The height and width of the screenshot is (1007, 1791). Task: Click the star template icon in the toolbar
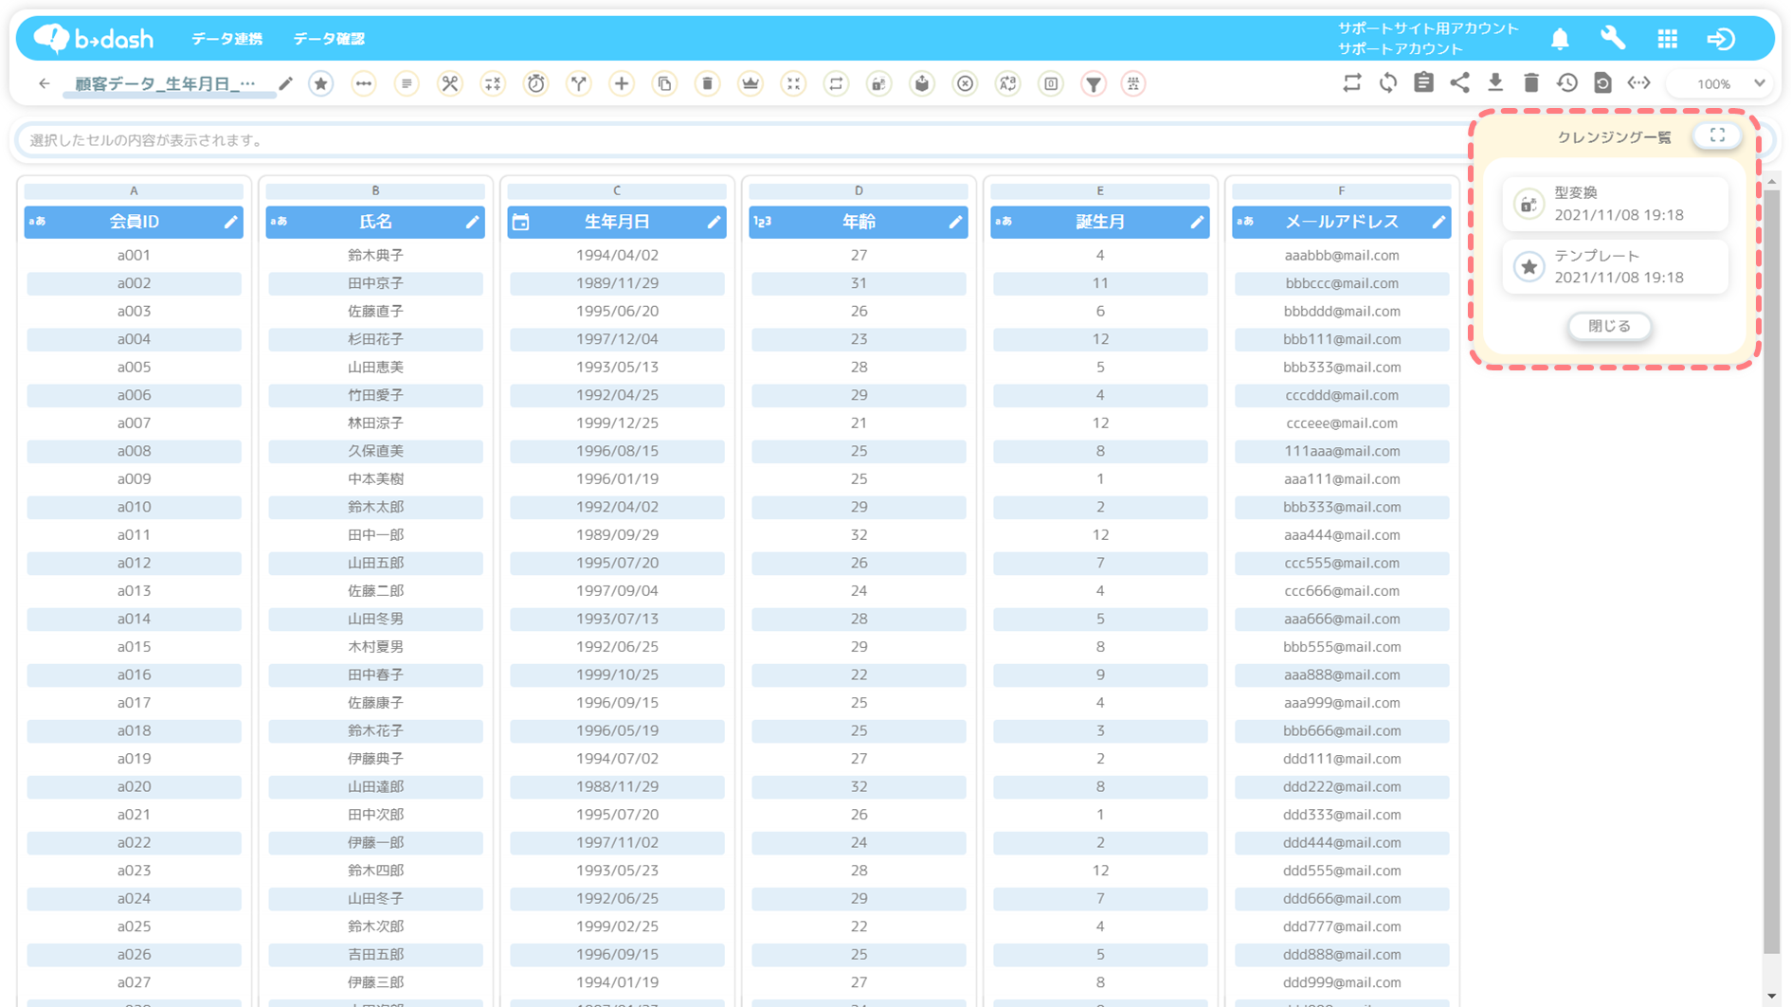[321, 83]
